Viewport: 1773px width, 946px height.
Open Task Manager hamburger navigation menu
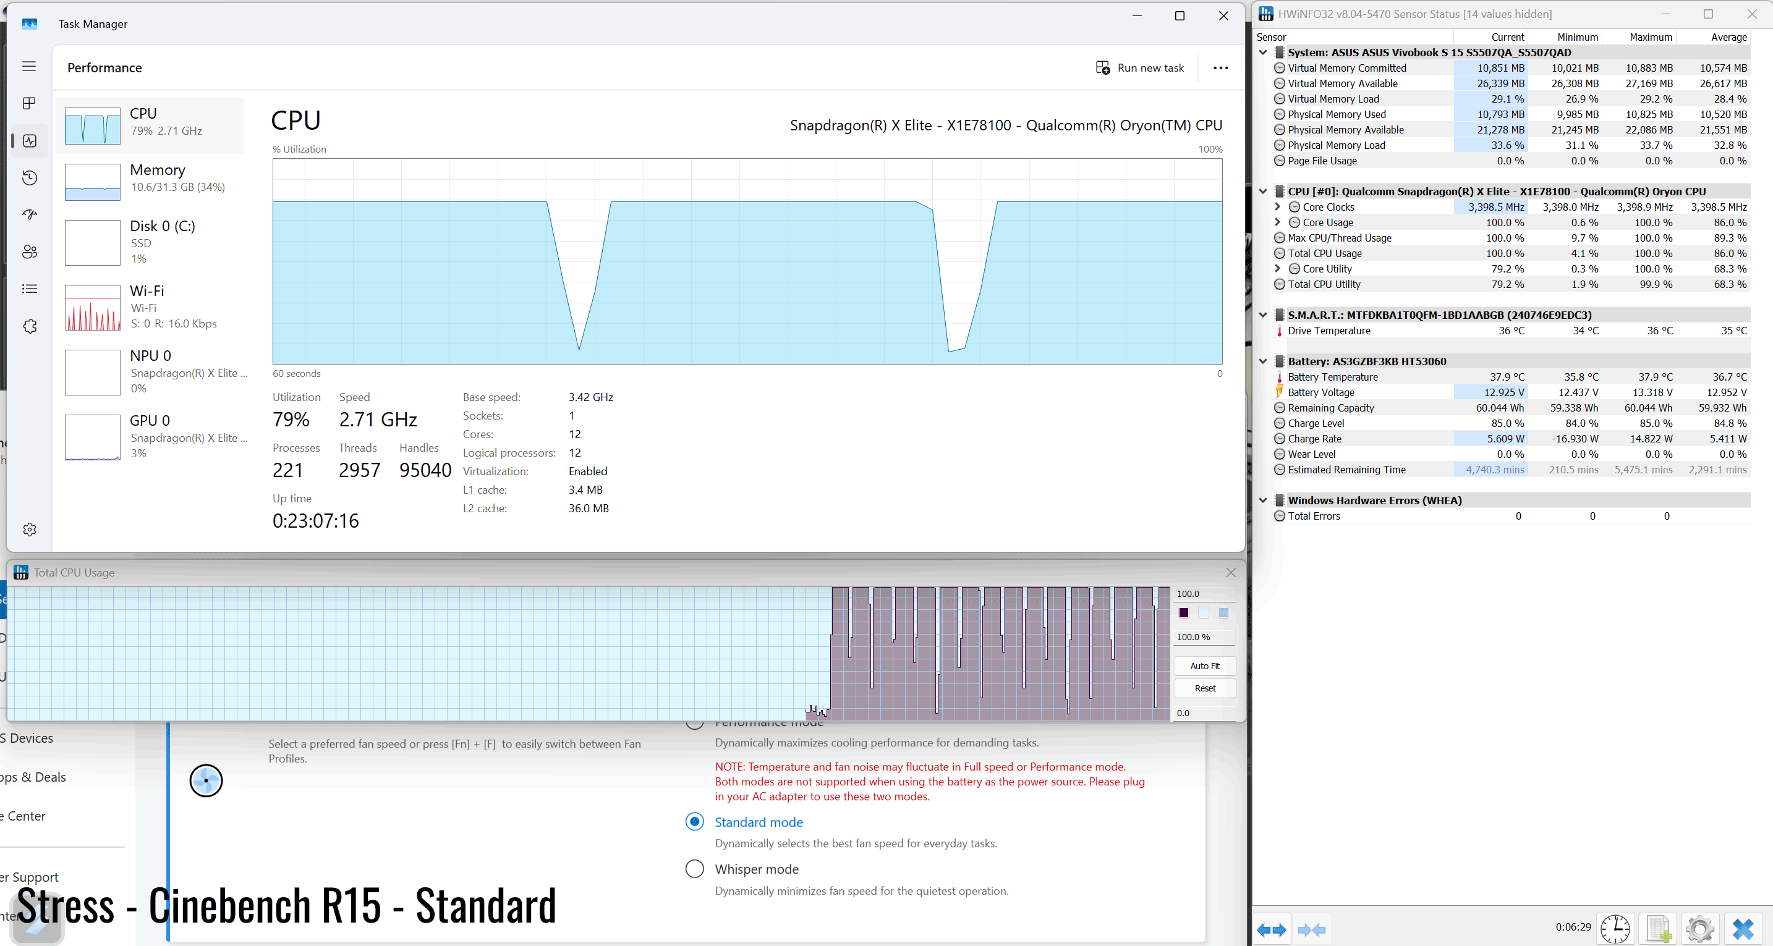click(29, 66)
